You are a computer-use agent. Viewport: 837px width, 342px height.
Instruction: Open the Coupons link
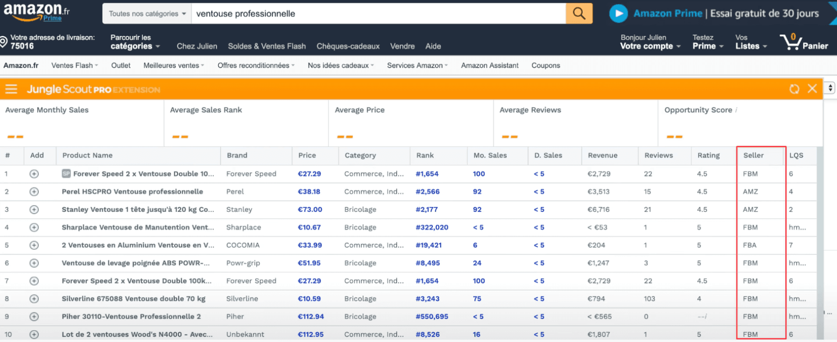546,65
